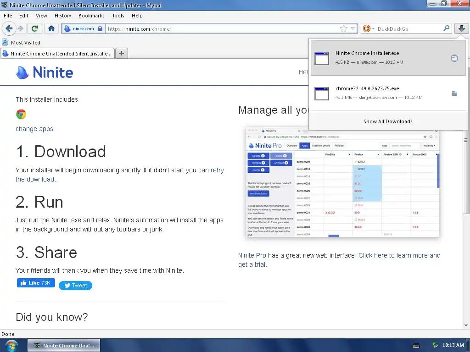This screenshot has width=470, height=352.
Task: Open the Most Visited bookmarks folder
Action: point(21,43)
